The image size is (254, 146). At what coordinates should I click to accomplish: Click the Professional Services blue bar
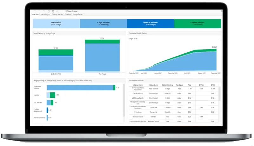click(x=80, y=87)
